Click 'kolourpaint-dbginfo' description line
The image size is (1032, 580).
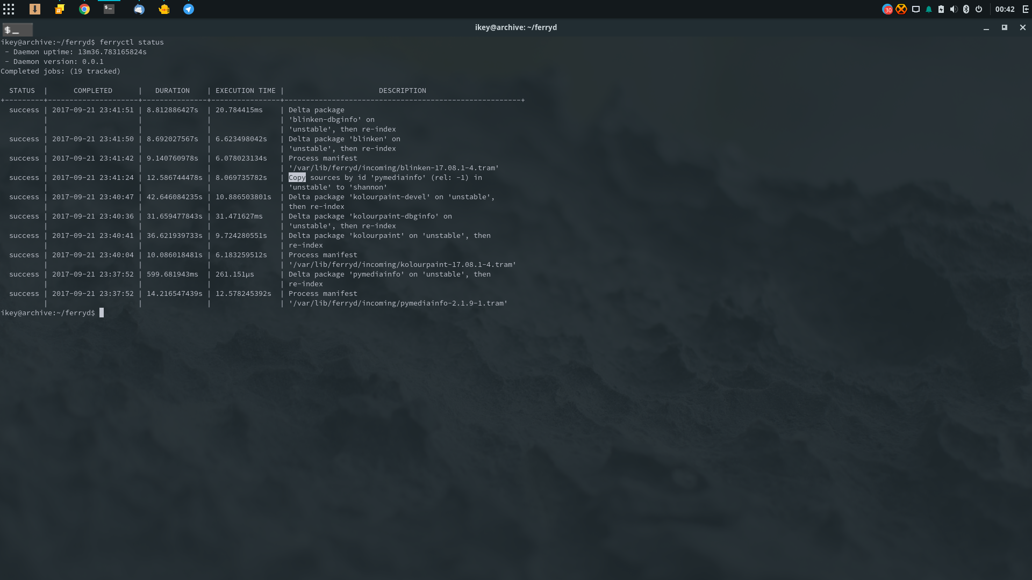coord(370,216)
